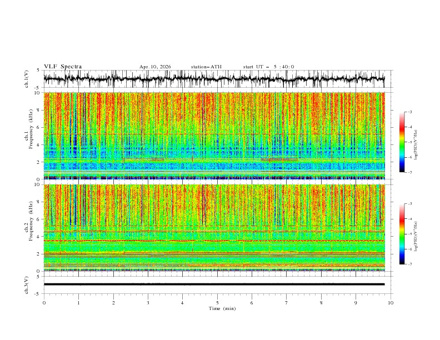The image size is (440, 340).
Task: Click the ch.1 voltage waveform trace
Action: (x=214, y=79)
